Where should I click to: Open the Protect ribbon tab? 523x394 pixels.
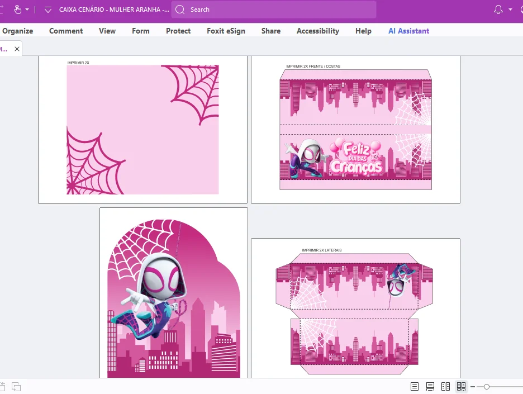(178, 31)
